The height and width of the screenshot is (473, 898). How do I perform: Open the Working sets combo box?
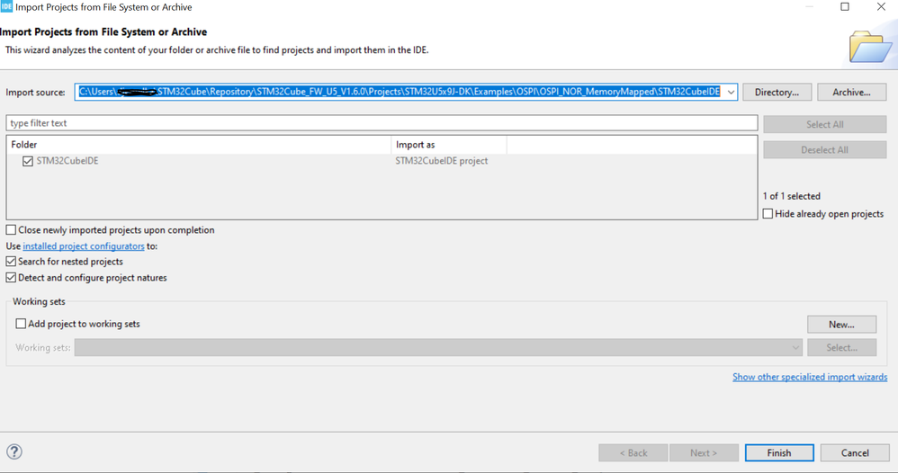438,348
